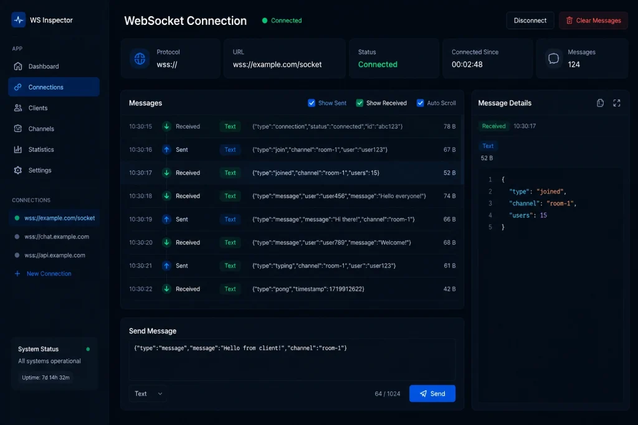Select the typing message row

click(x=292, y=265)
